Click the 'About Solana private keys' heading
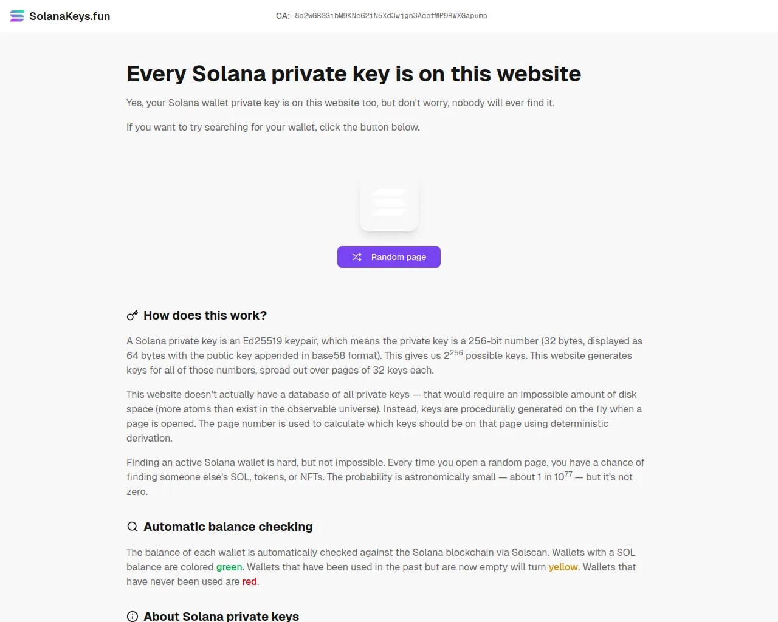The width and height of the screenshot is (778, 622). pos(221,616)
